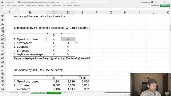
Task: Click the formula bar cancel X icon
Action: point(13,9)
